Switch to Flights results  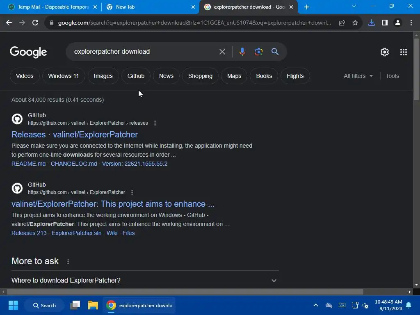295,76
